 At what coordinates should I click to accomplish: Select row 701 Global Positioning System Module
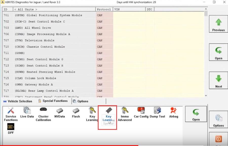point(103,15)
